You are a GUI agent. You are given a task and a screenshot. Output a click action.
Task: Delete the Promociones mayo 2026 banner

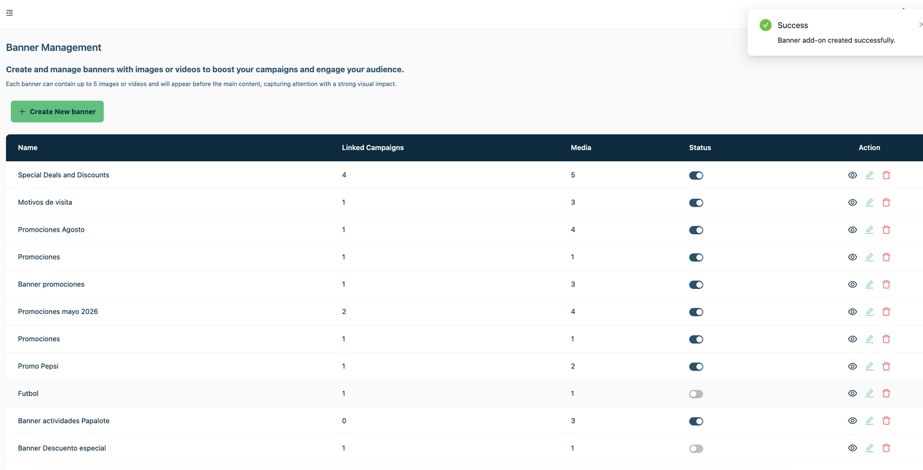[886, 312]
